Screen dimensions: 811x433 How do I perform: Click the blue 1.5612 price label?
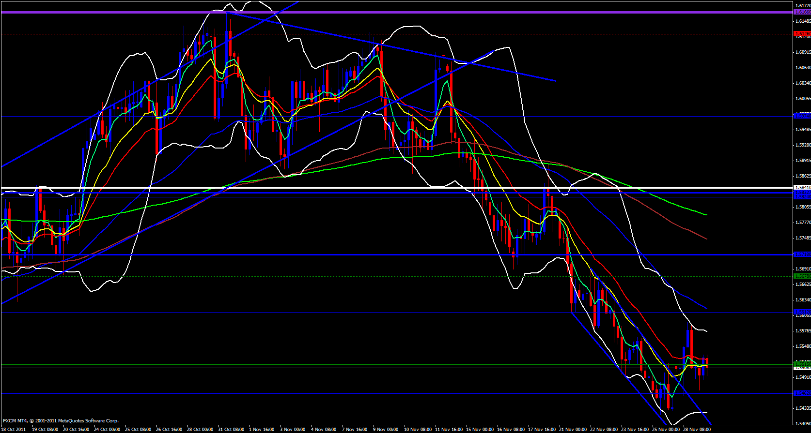[802, 312]
